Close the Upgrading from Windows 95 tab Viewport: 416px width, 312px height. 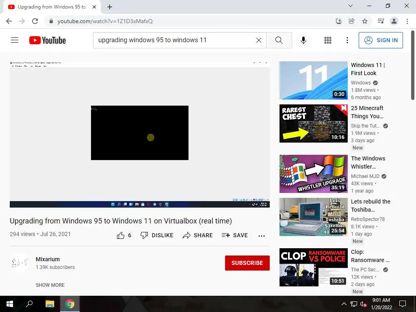pyautogui.click(x=94, y=7)
